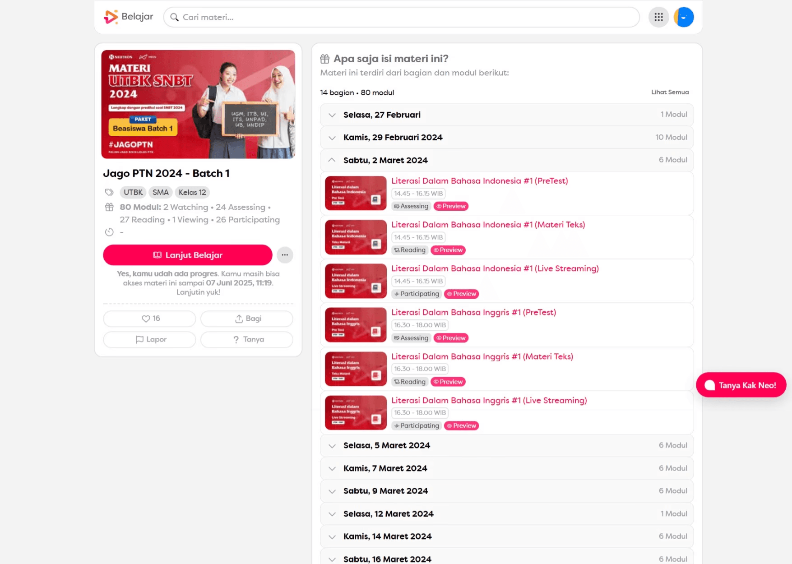Click thumbnail of Bahasa Inggris #1 Materi Teks
792x564 pixels.
[x=356, y=369]
